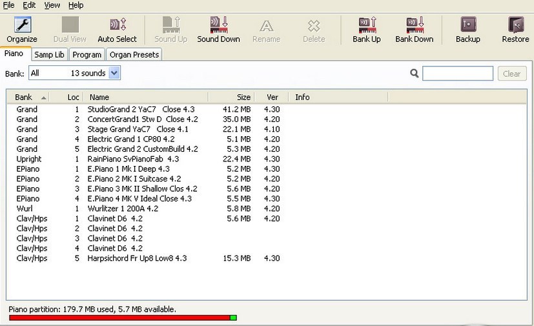Select ConcertGrand1 Stw D Close 4.2
The height and width of the screenshot is (326, 534).
tap(143, 119)
